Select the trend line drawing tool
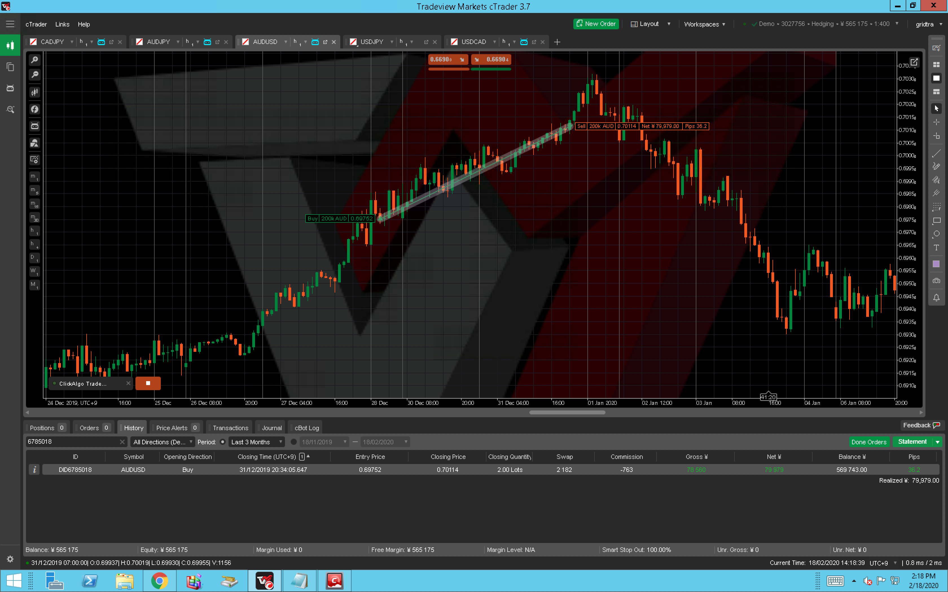 [936, 153]
